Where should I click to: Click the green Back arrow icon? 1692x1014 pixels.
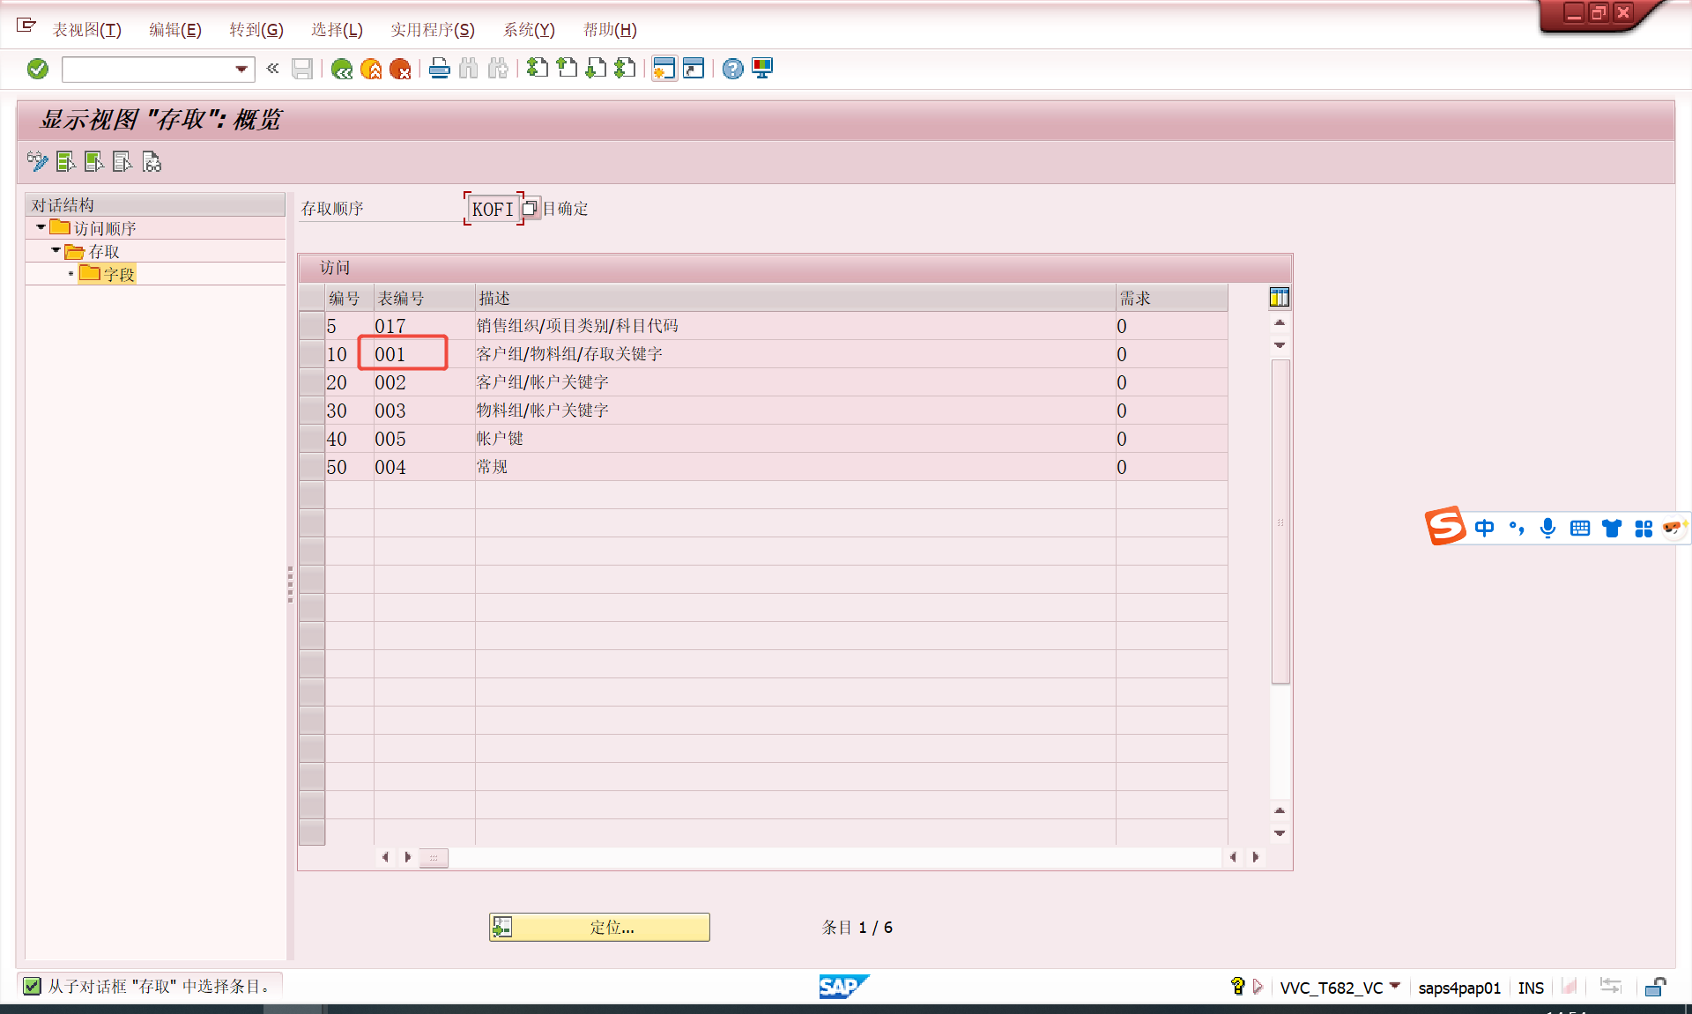click(342, 69)
